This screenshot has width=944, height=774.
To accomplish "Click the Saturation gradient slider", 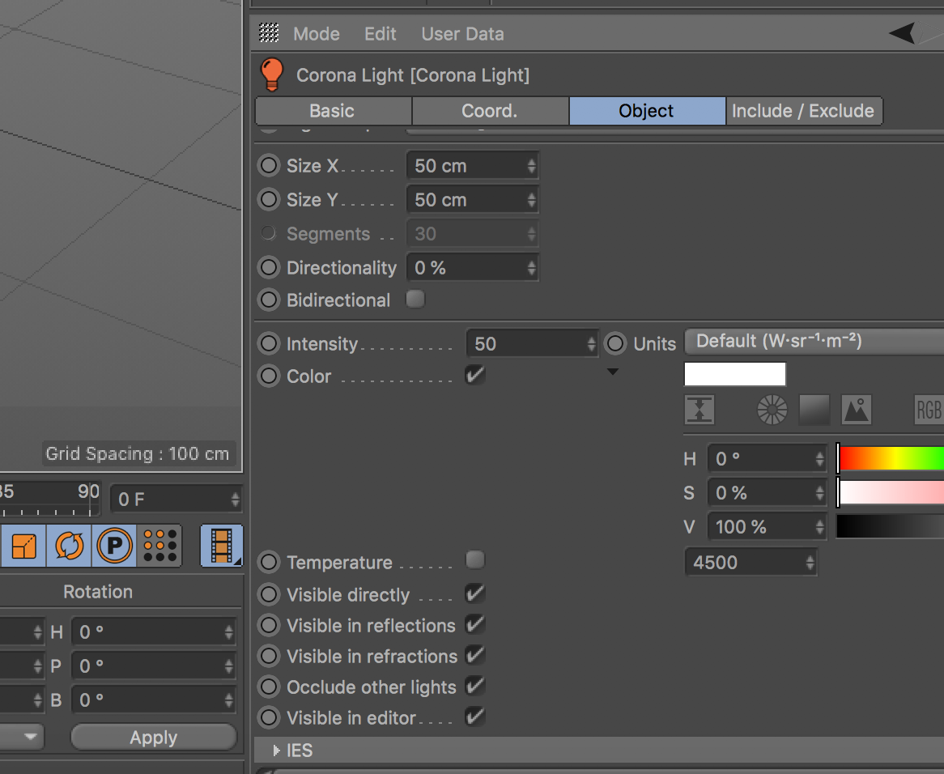I will (x=891, y=492).
